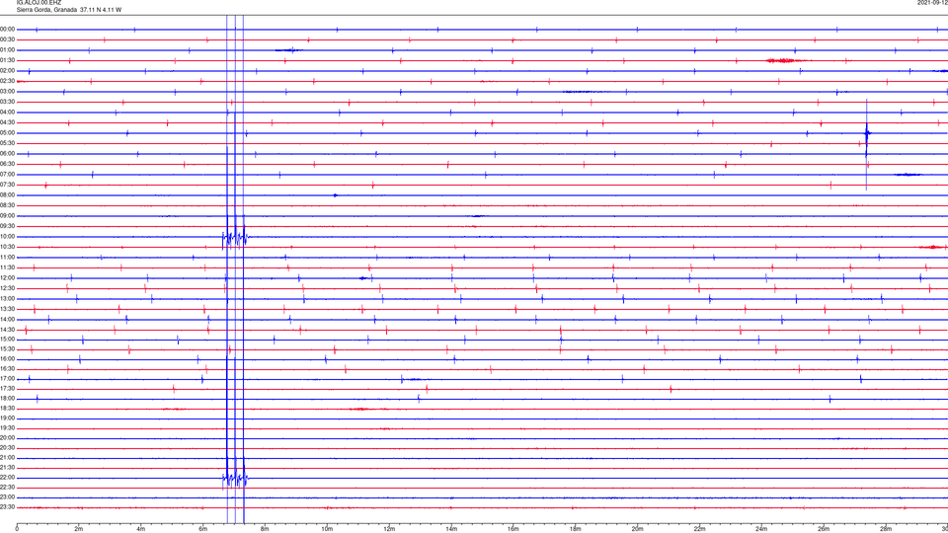Click the 20m mark on minute axis
The height and width of the screenshot is (533, 948).
point(637,529)
